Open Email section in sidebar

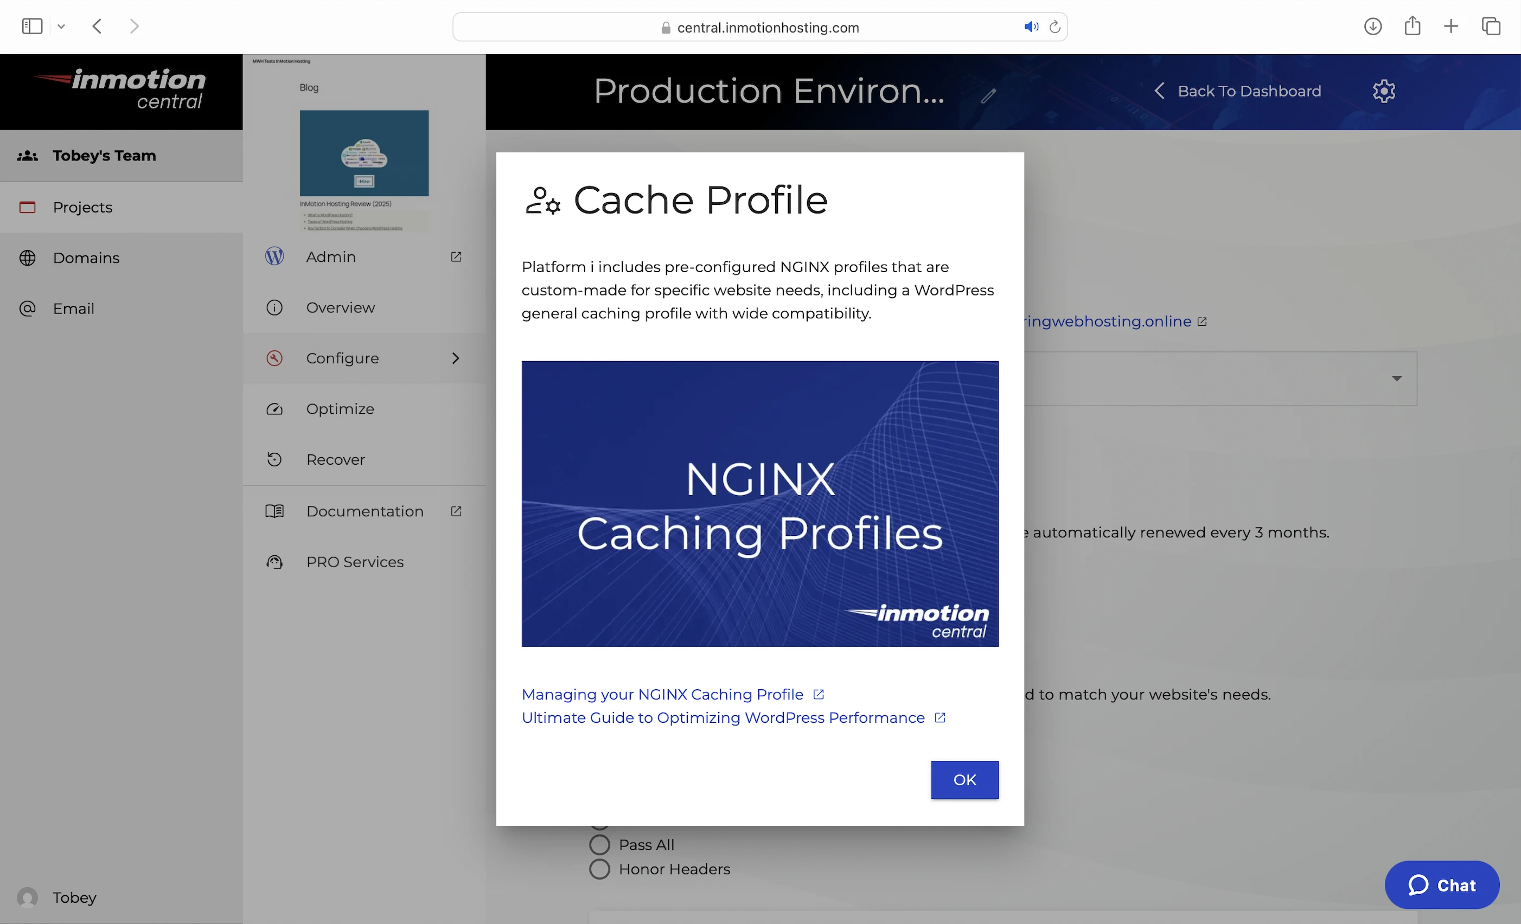tap(73, 308)
